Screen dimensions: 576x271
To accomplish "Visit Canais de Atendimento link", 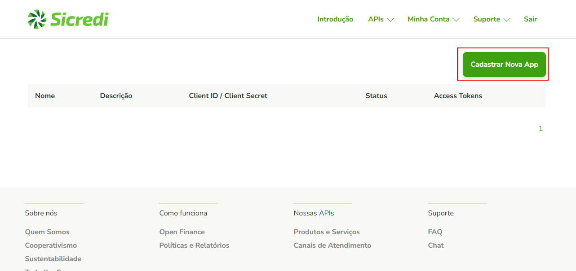I will point(332,245).
